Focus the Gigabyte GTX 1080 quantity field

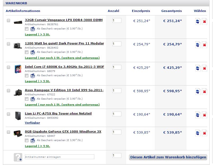[117, 132]
